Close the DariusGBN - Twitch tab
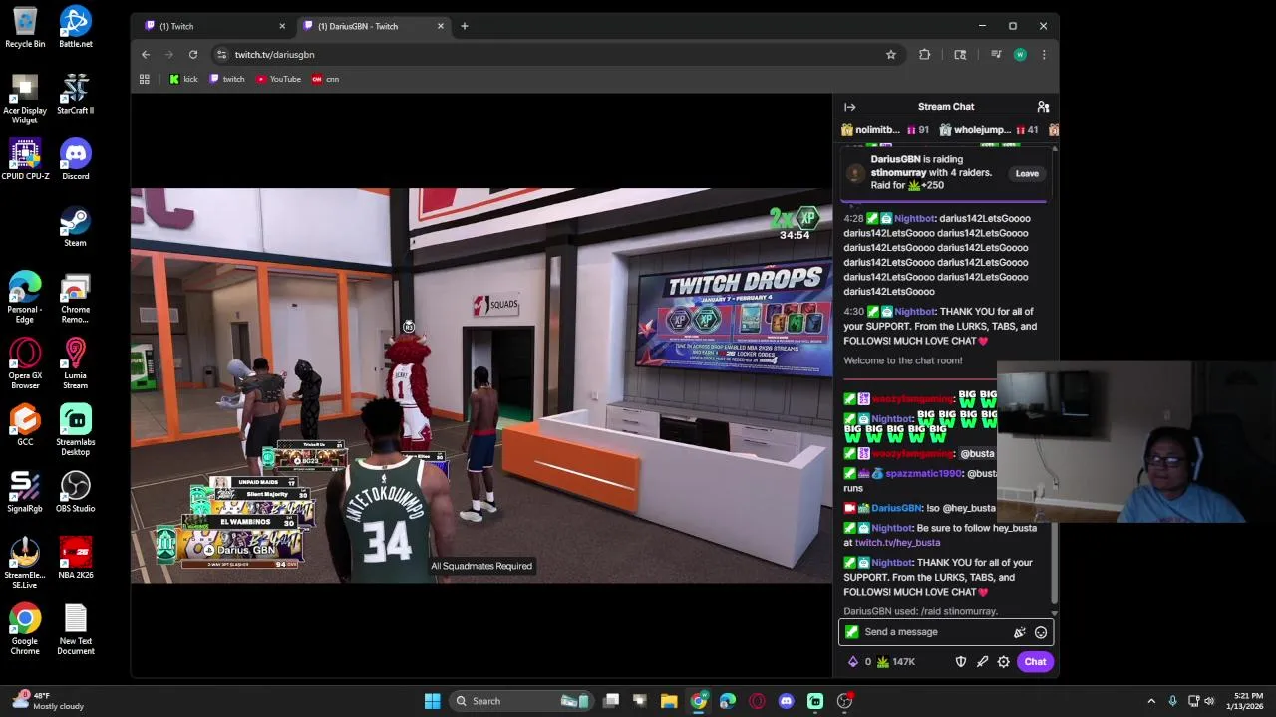1276x717 pixels. (x=441, y=26)
